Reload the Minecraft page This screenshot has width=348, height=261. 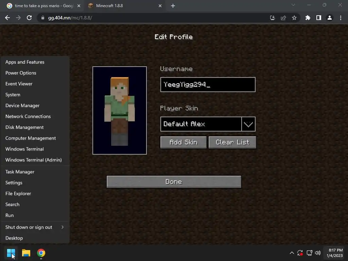[x=29, y=18]
